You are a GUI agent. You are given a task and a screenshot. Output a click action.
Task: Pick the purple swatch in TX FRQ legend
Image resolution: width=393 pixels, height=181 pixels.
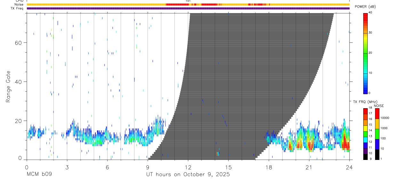pos(365,151)
